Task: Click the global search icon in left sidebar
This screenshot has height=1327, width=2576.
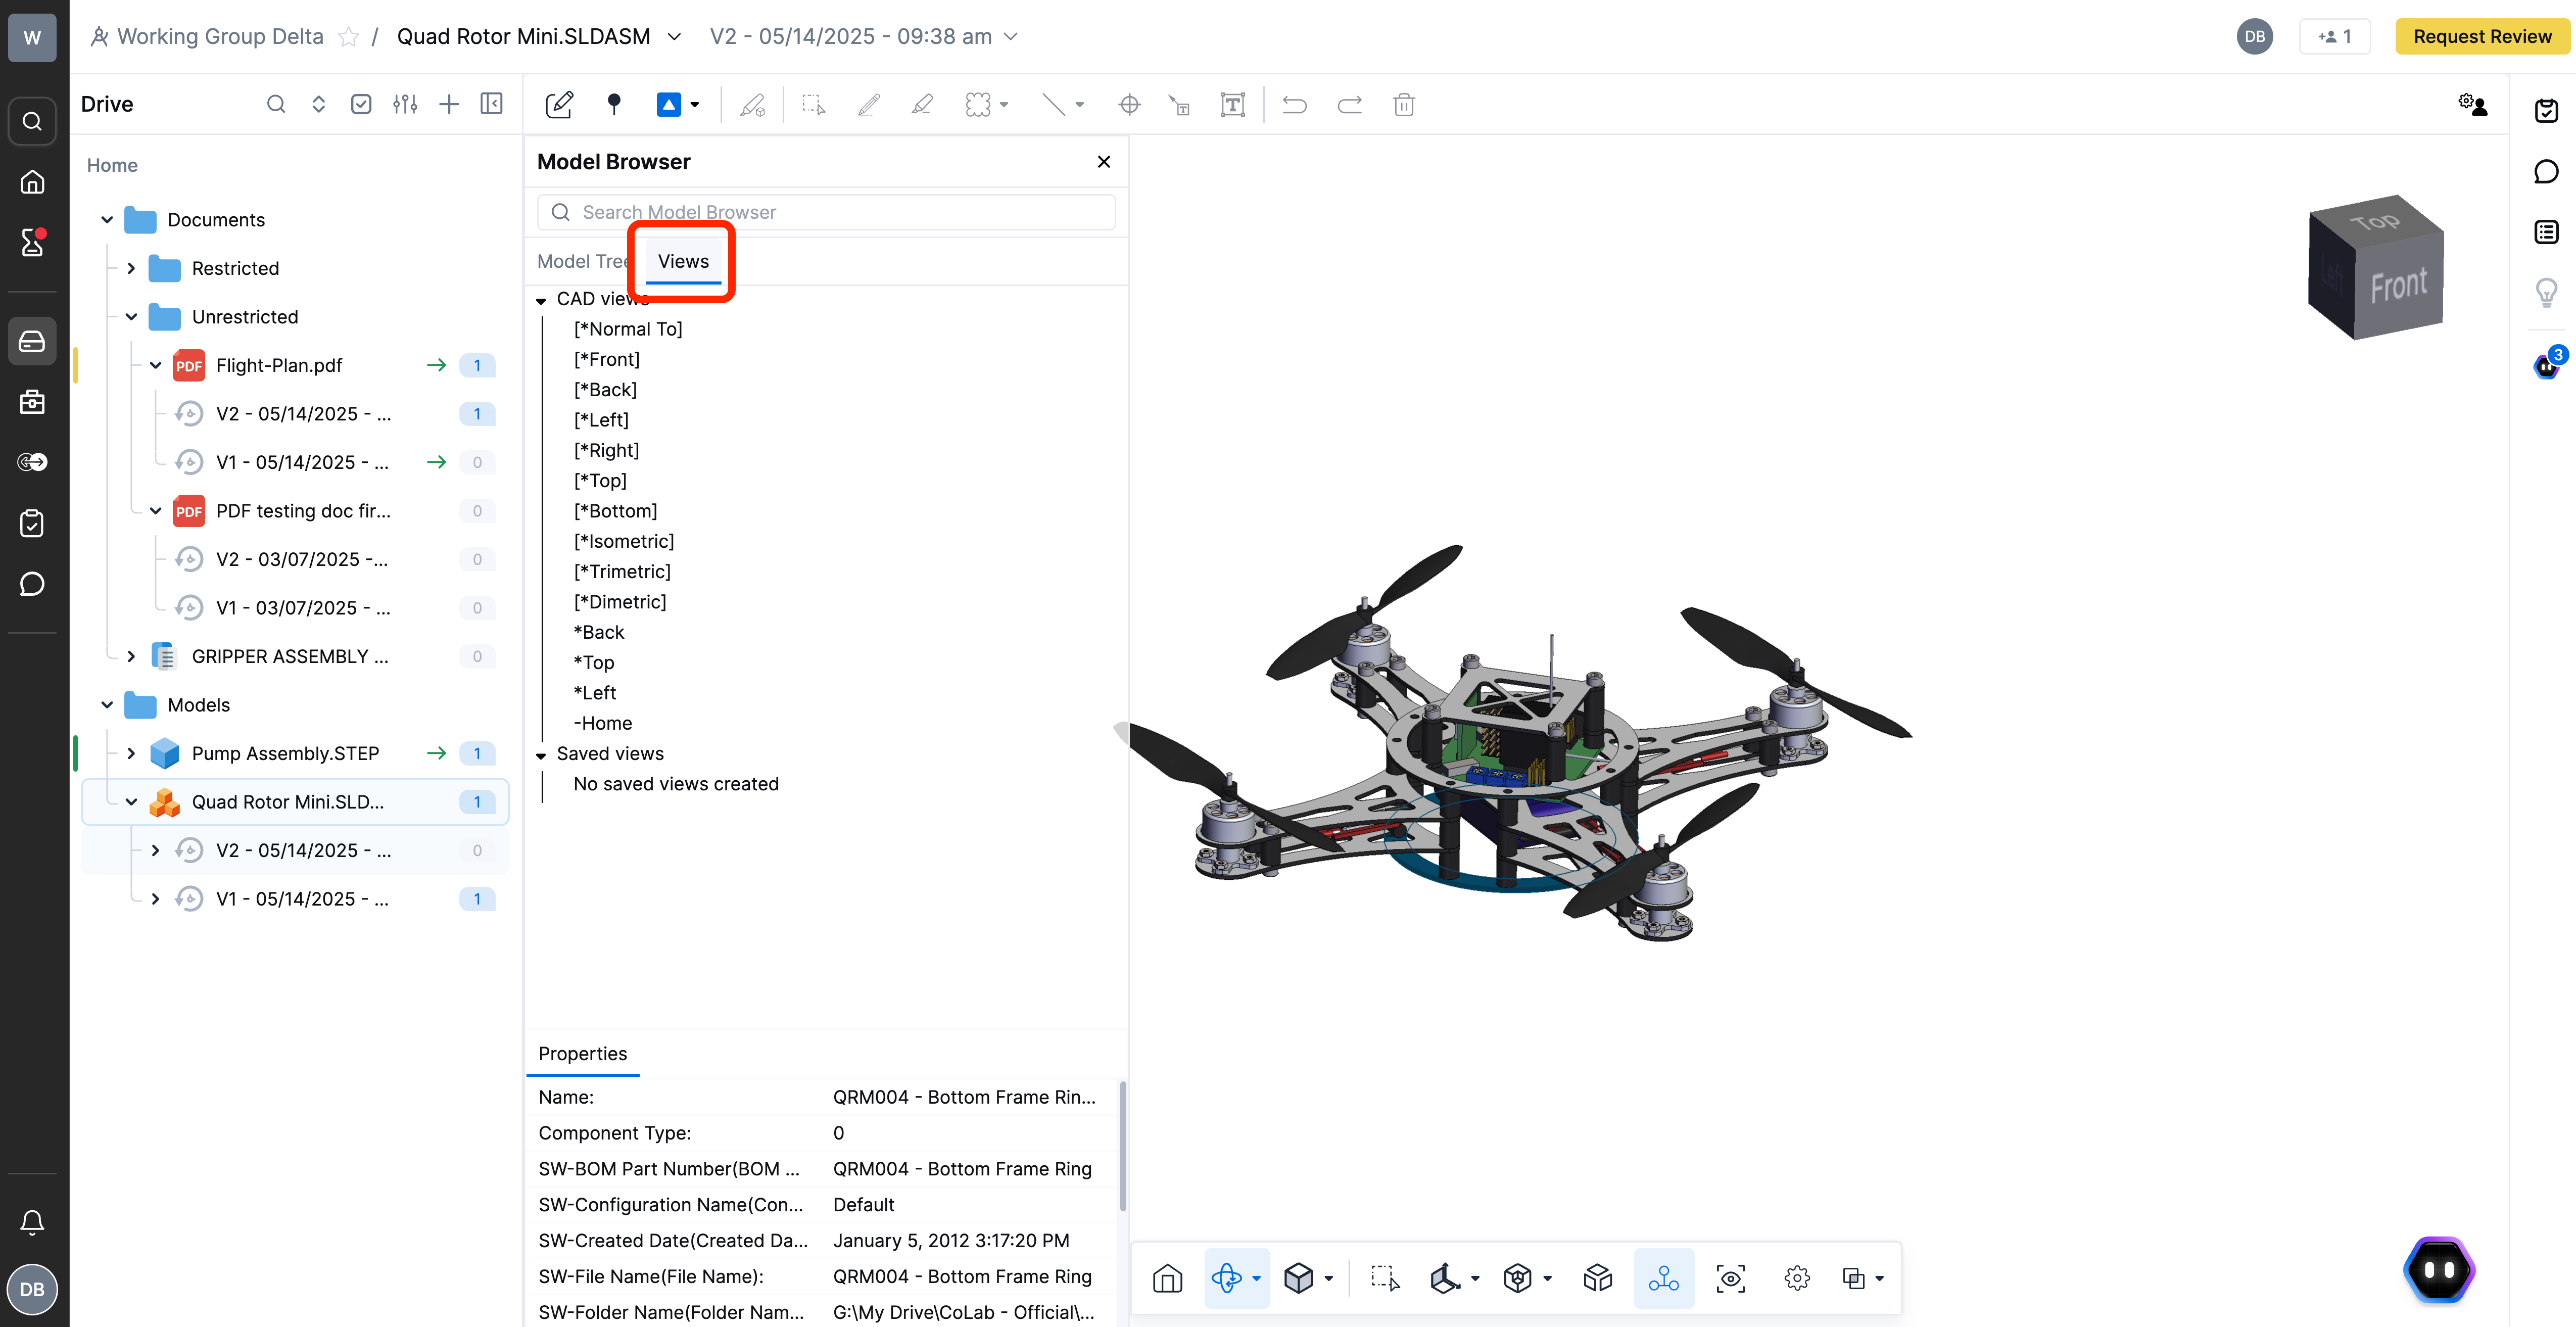Action: [32, 121]
